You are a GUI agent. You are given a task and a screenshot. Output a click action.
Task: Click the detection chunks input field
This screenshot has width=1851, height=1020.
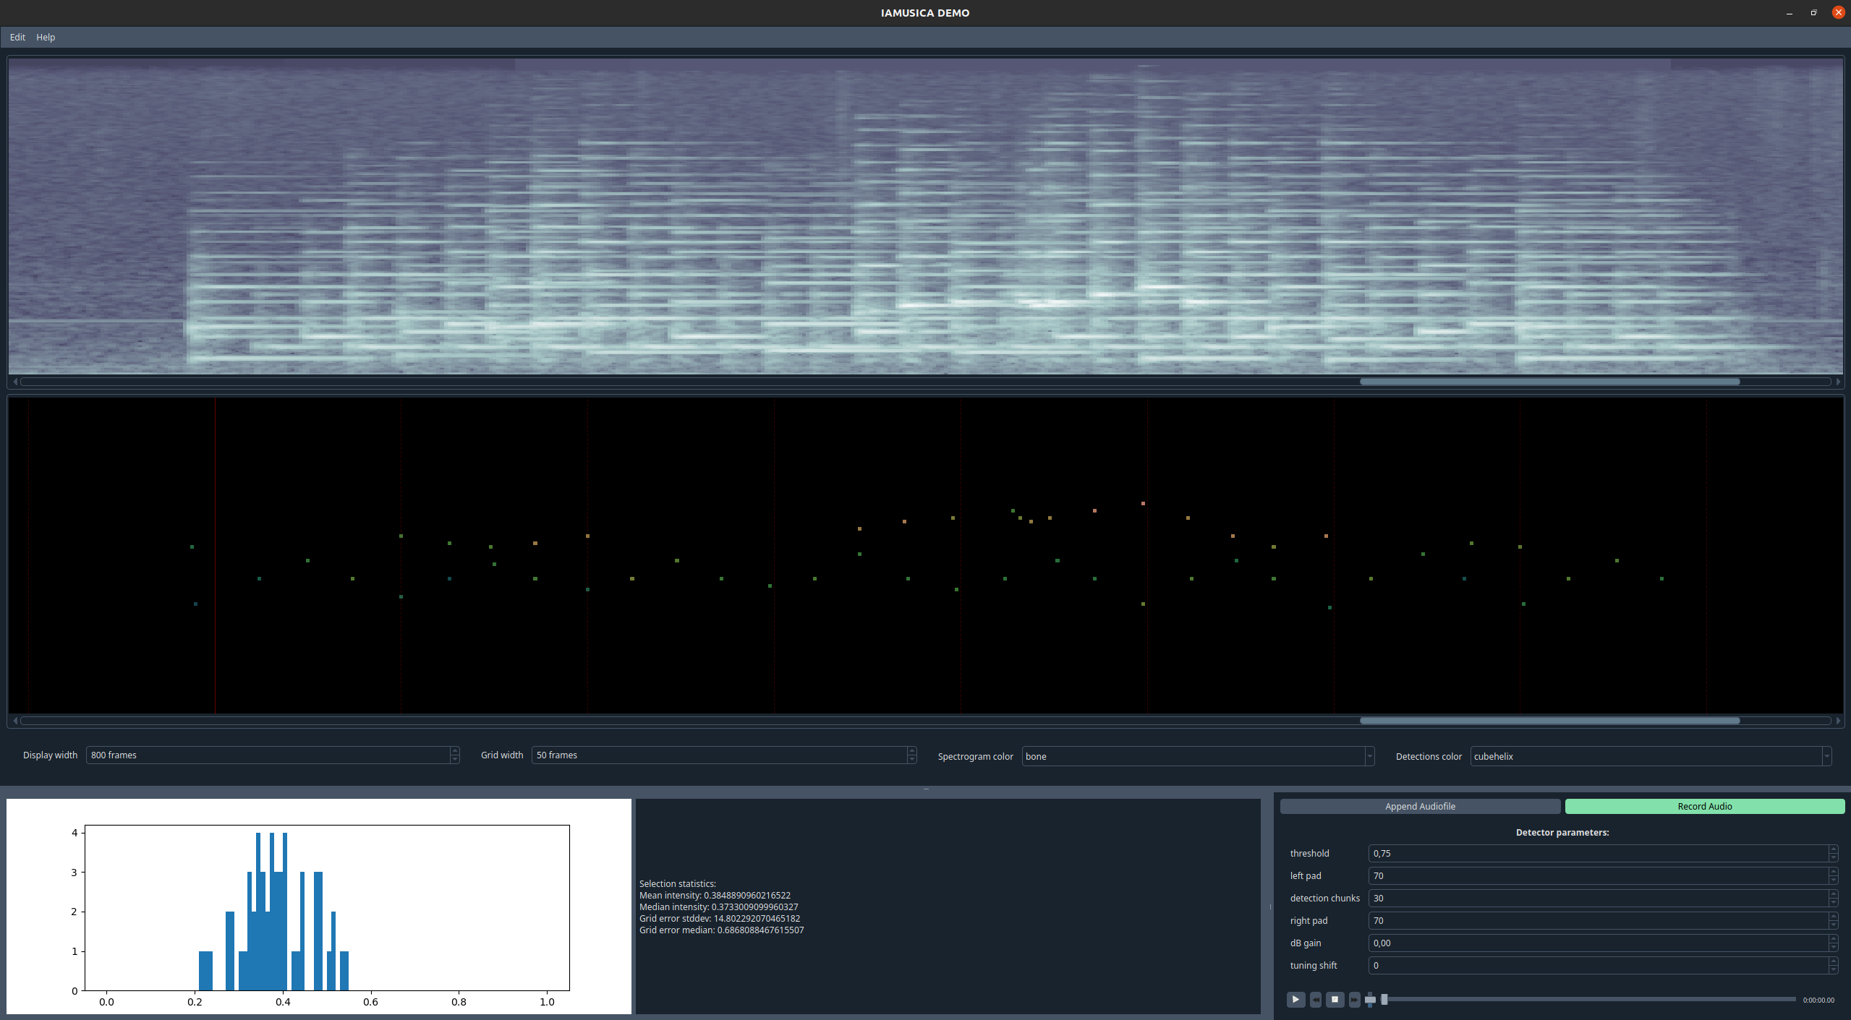(1599, 898)
